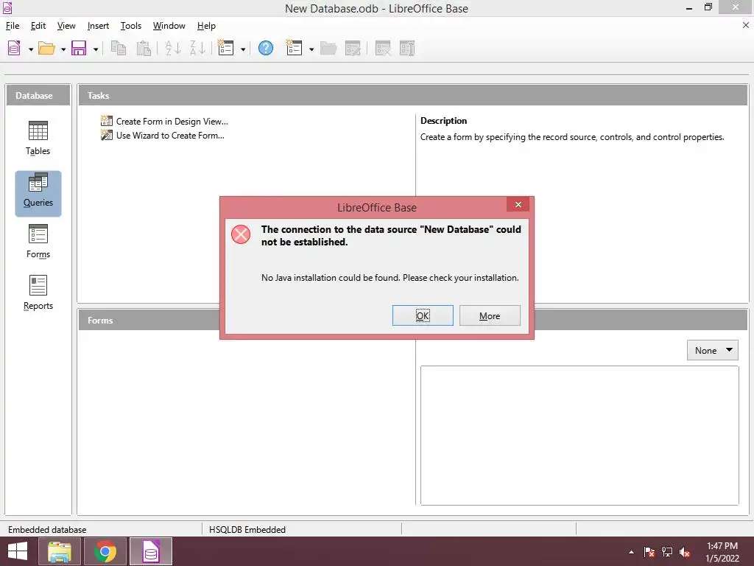Screen dimensions: 754x566
Task: Click the New Database toolbar icon
Action: click(x=14, y=48)
